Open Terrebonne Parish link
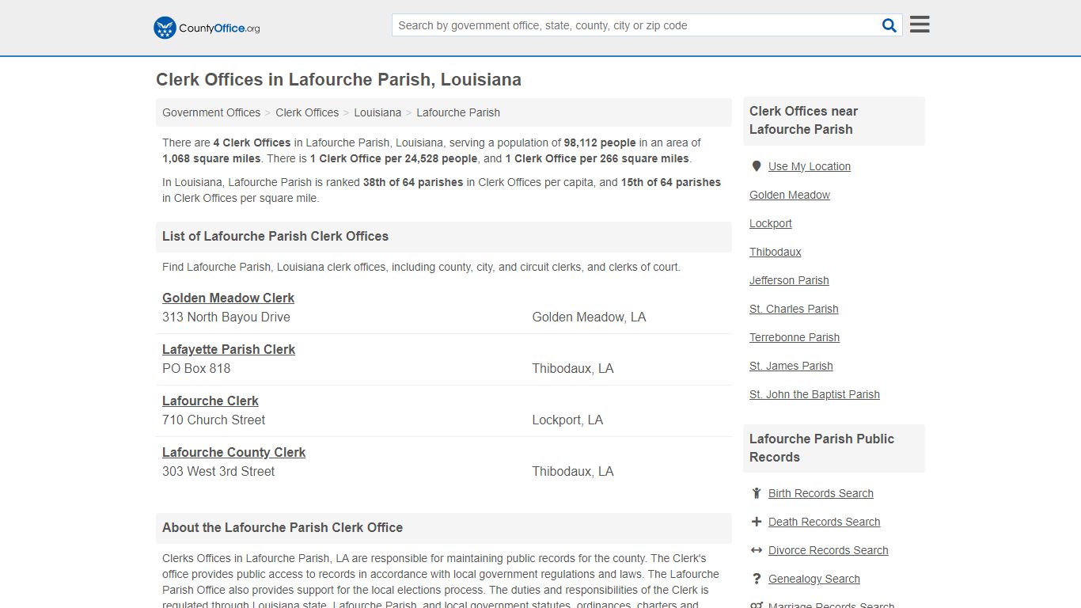Viewport: 1081px width, 608px height. 795,337
